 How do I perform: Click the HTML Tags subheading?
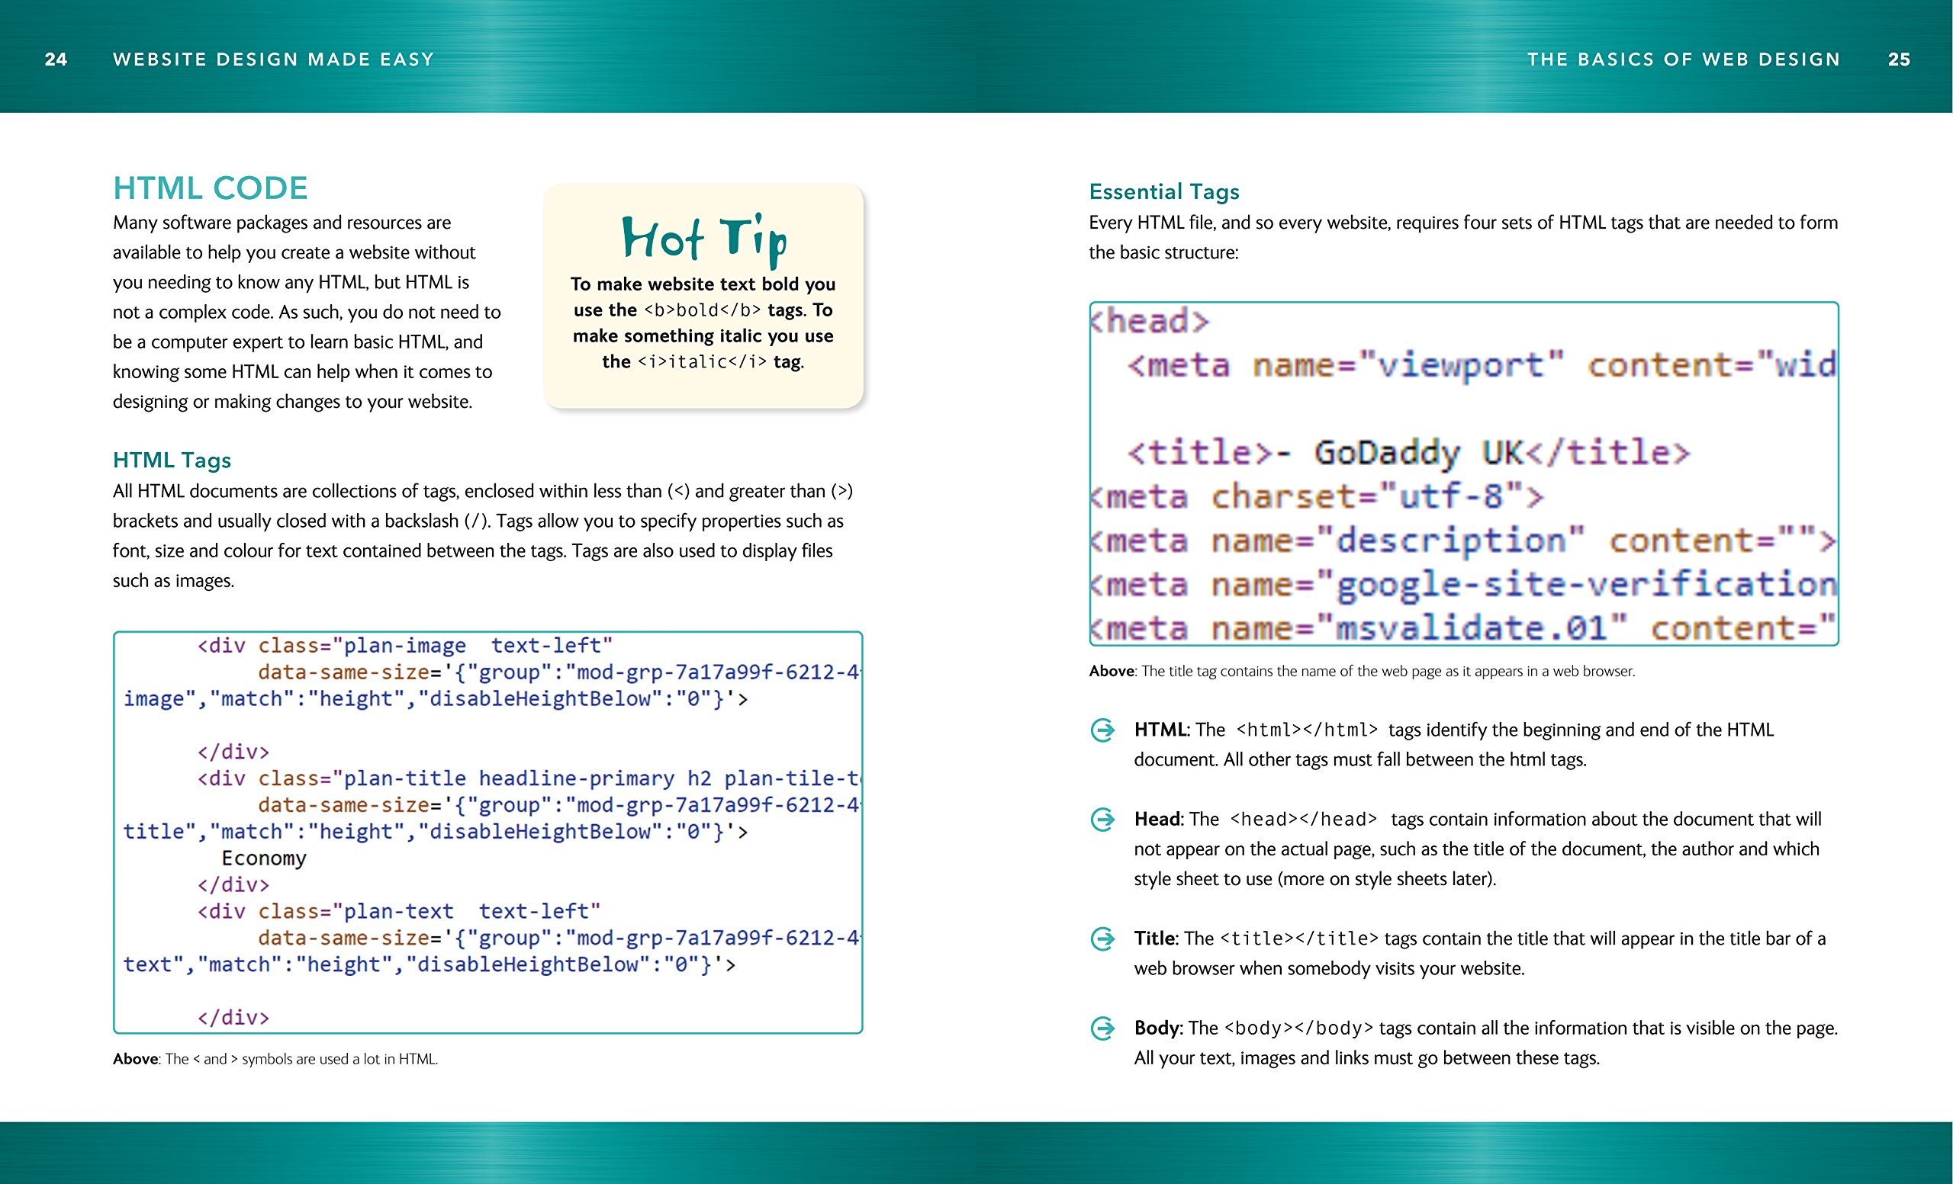click(x=172, y=460)
